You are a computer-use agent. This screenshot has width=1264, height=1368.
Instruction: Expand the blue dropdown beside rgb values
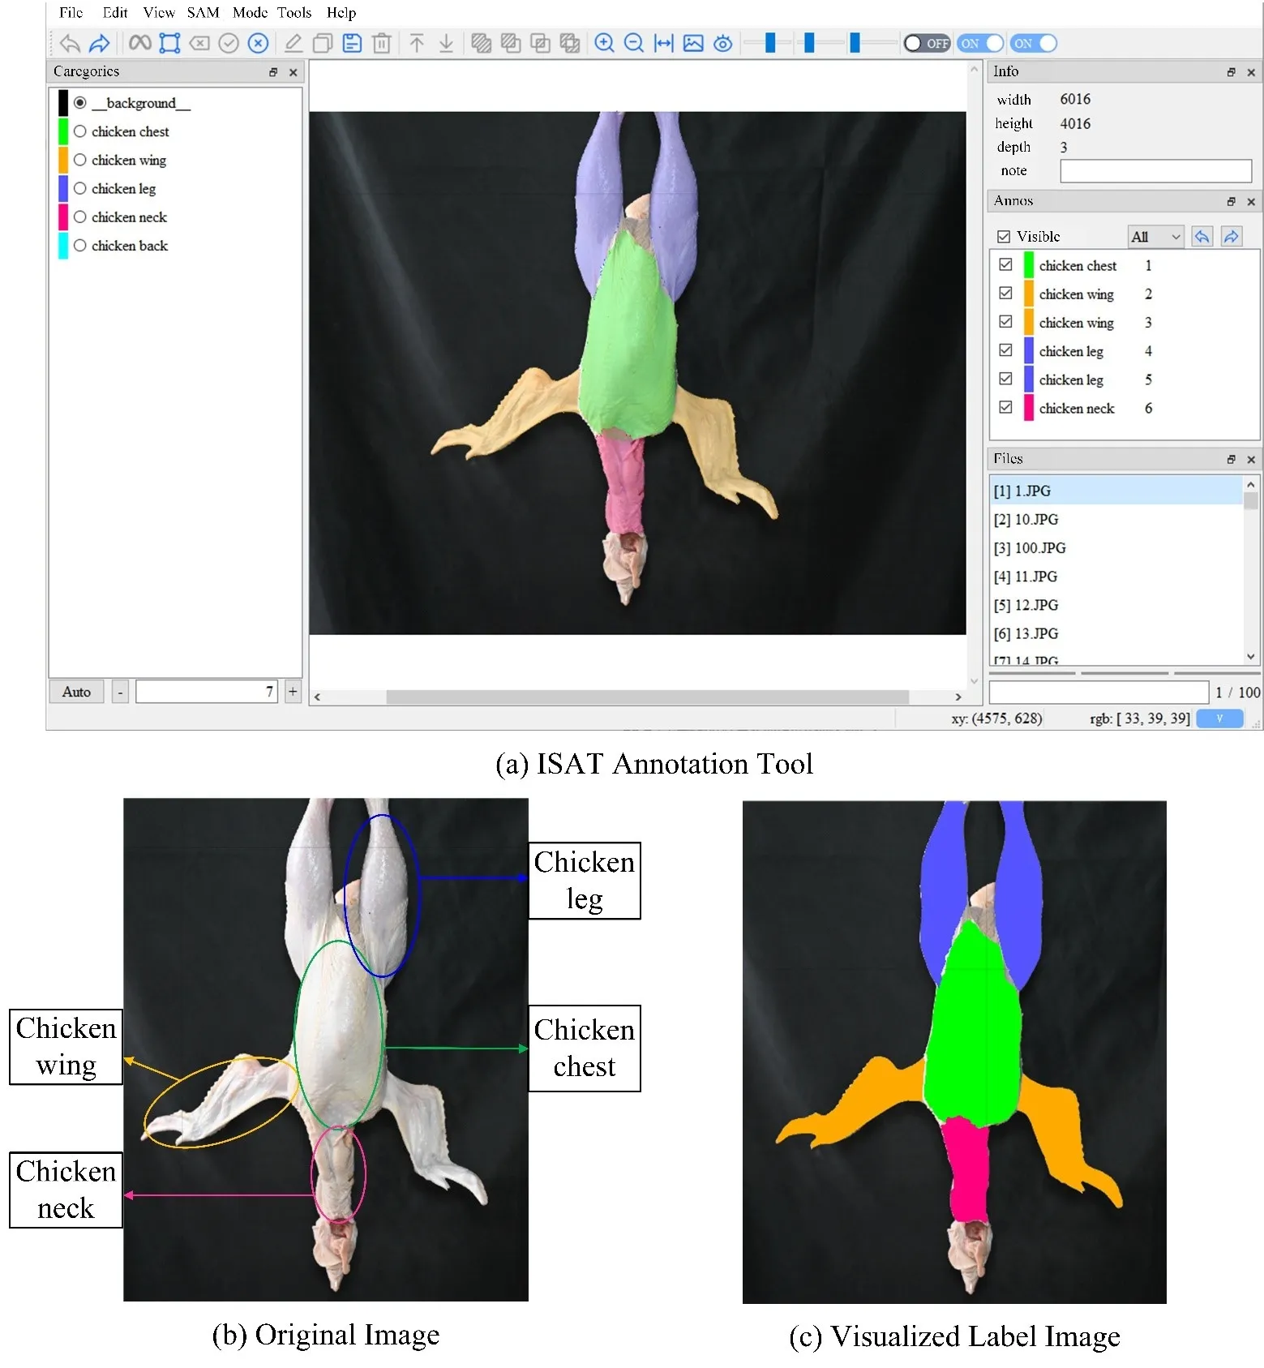tap(1219, 718)
